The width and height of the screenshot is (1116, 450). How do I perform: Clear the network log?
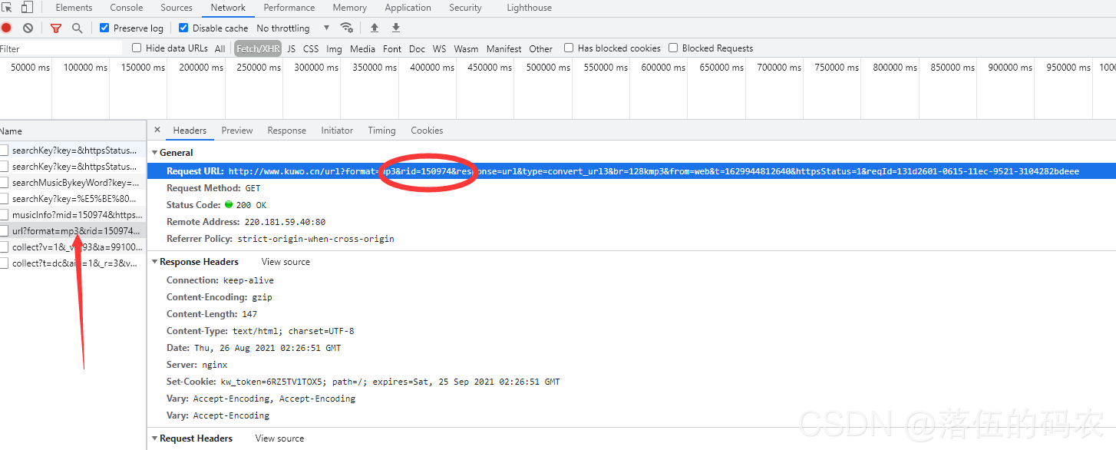pyautogui.click(x=28, y=28)
